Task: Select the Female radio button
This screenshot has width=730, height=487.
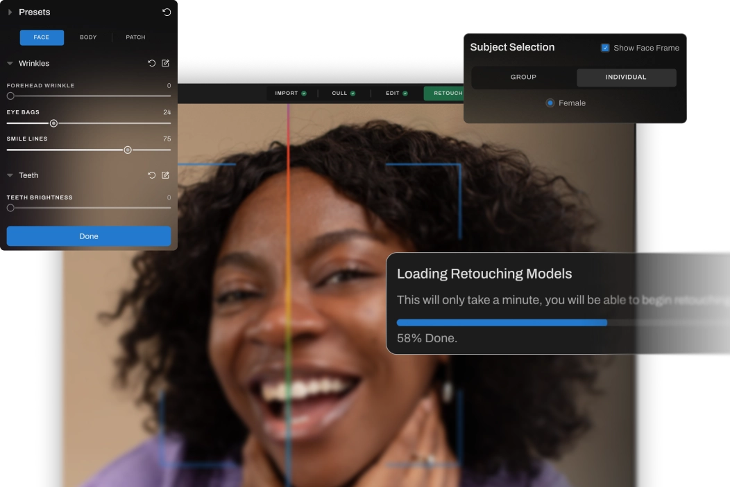Action: click(x=550, y=103)
